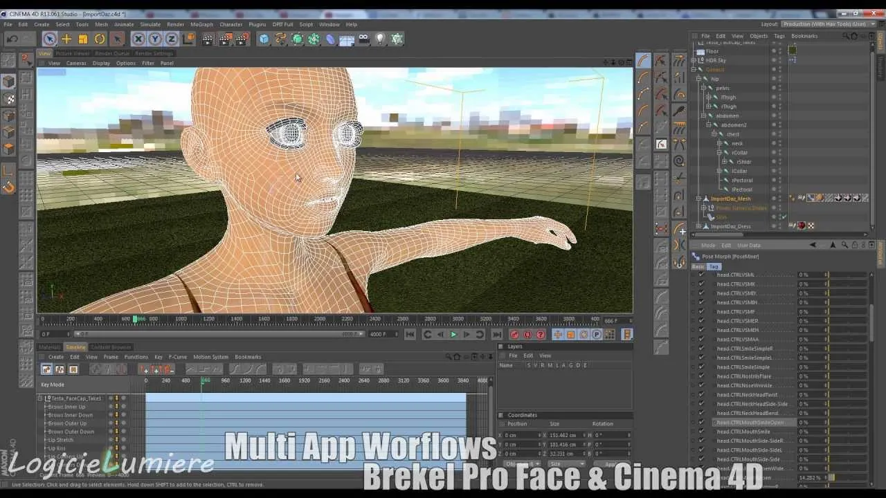Toggle the head.CTRLSmileSimpleR checkbox
886x498 pixels.
[701, 349]
